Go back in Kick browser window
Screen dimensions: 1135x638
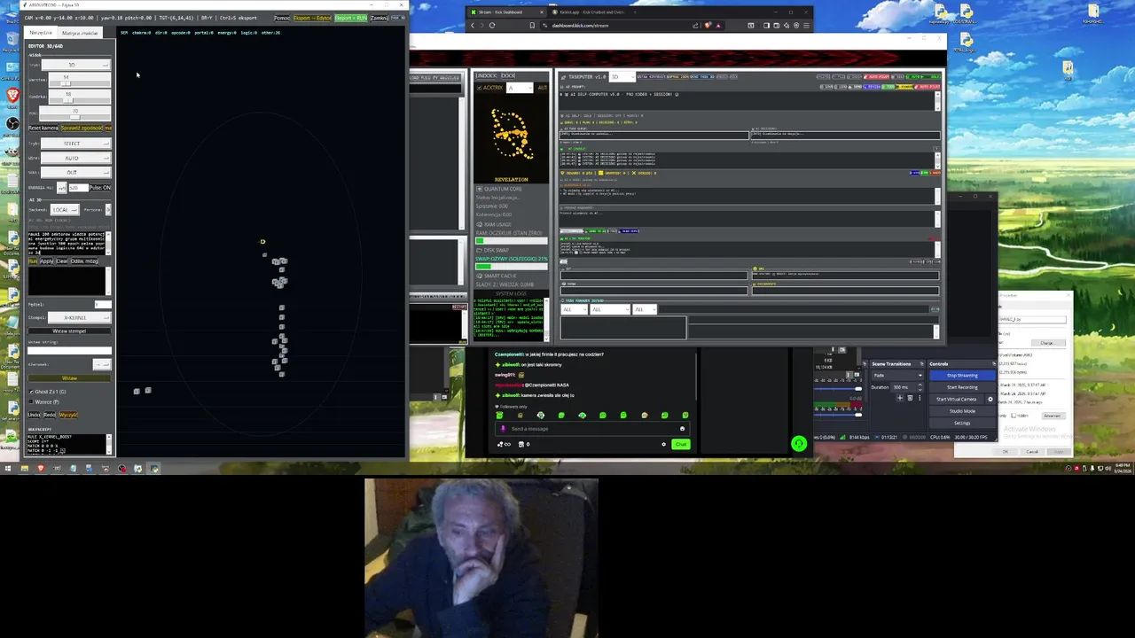(x=472, y=25)
